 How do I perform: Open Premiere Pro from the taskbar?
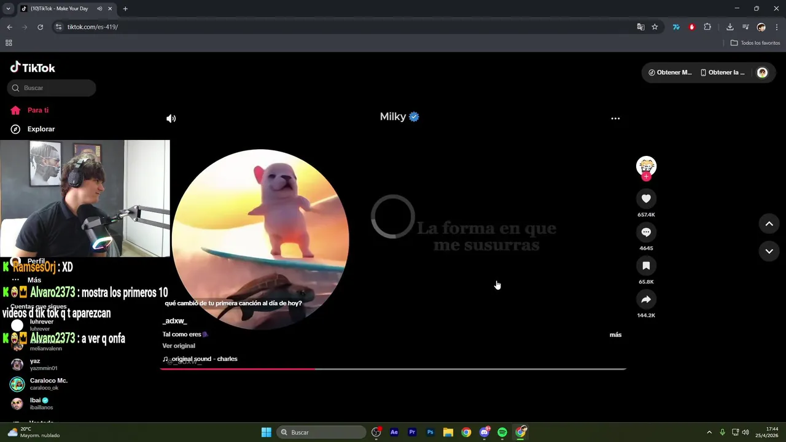click(412, 432)
